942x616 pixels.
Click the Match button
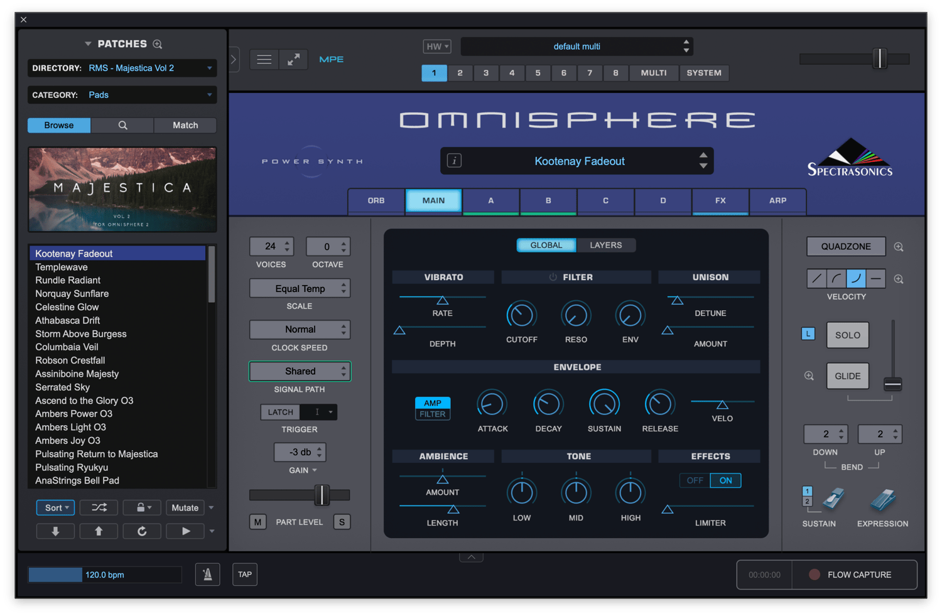[185, 126]
